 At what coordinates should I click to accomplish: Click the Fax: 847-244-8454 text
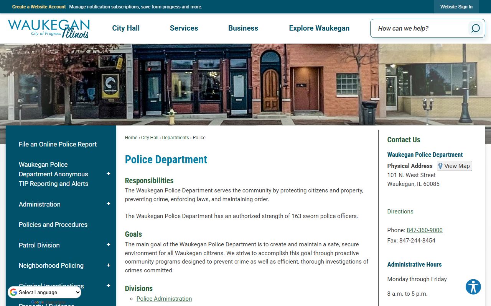[411, 241]
